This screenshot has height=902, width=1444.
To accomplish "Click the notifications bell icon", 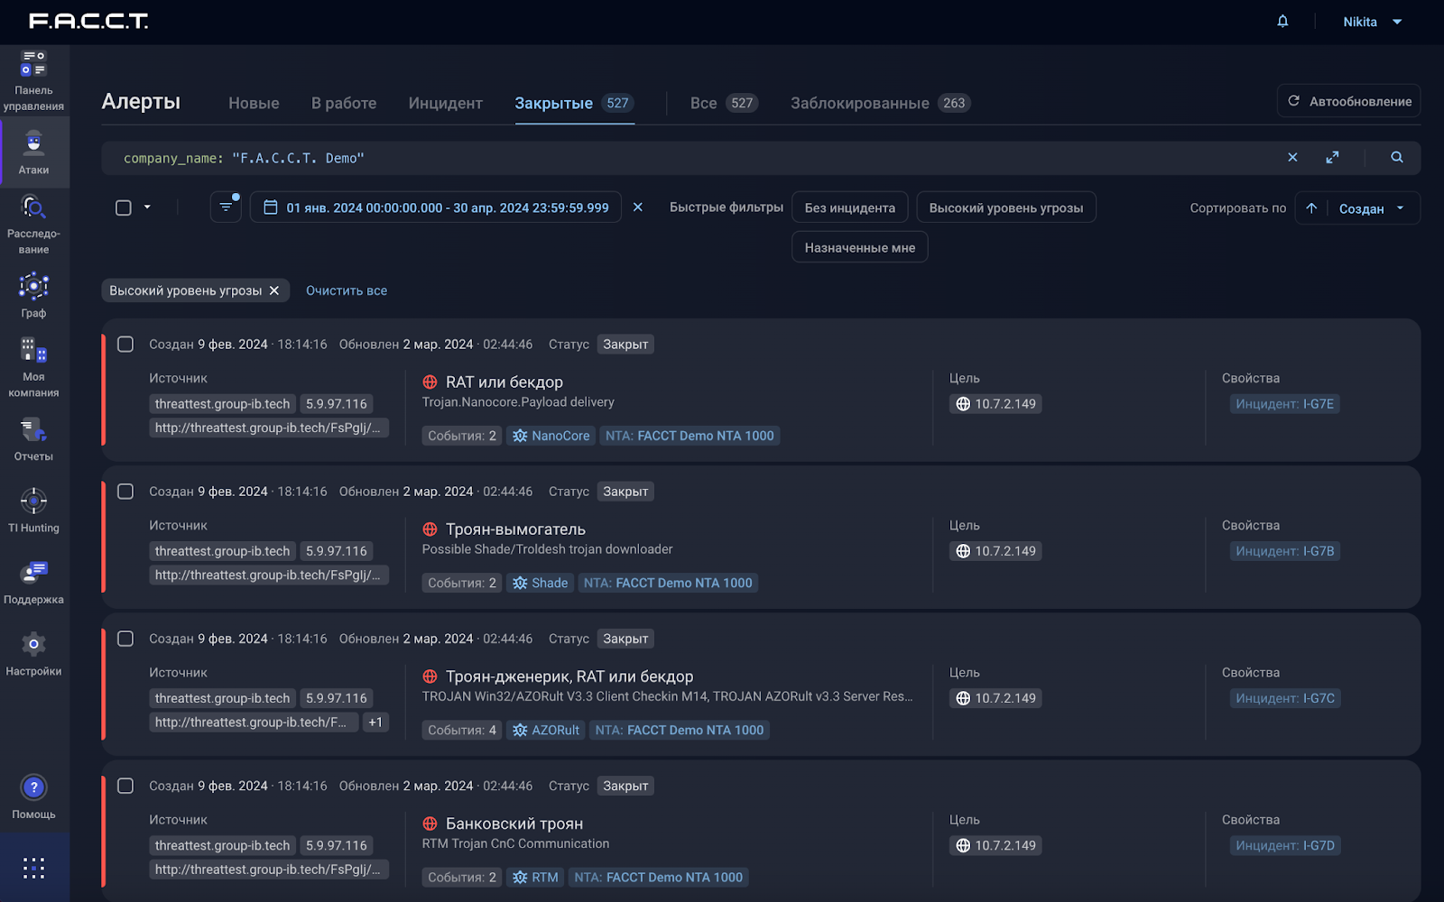I will [x=1282, y=22].
